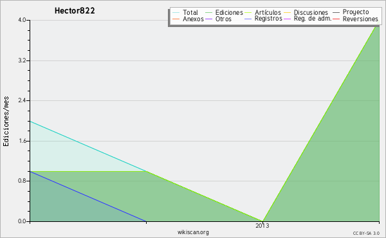Click the 4.0 y-axis value
The height and width of the screenshot is (238, 386).
tap(22, 20)
